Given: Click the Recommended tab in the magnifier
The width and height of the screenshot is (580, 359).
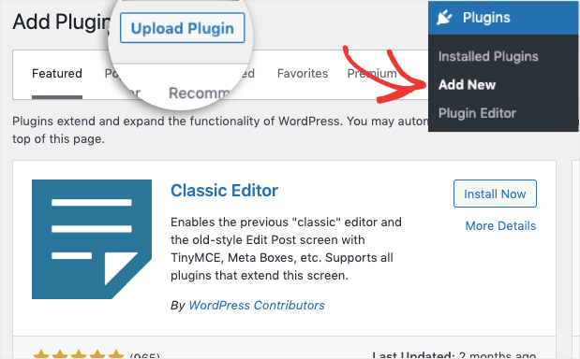Looking at the screenshot, I should pos(199,93).
